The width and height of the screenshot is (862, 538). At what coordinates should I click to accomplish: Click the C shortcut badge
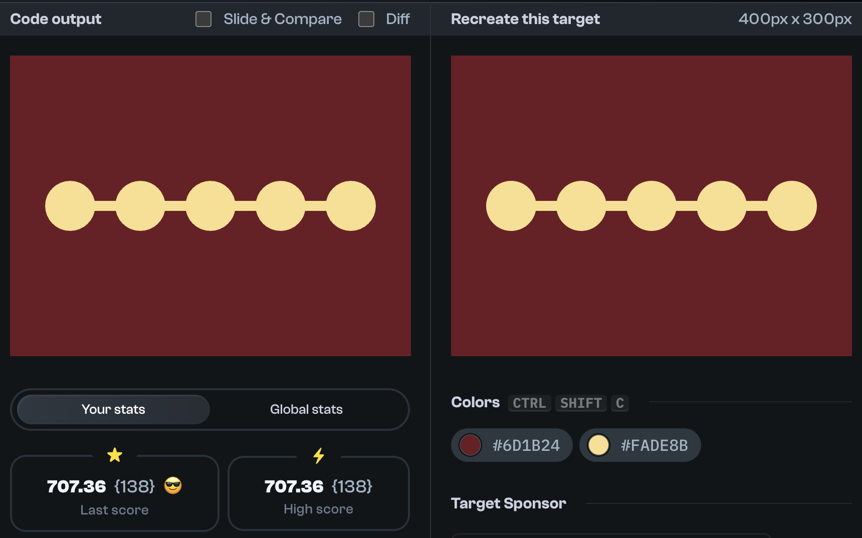coord(620,403)
